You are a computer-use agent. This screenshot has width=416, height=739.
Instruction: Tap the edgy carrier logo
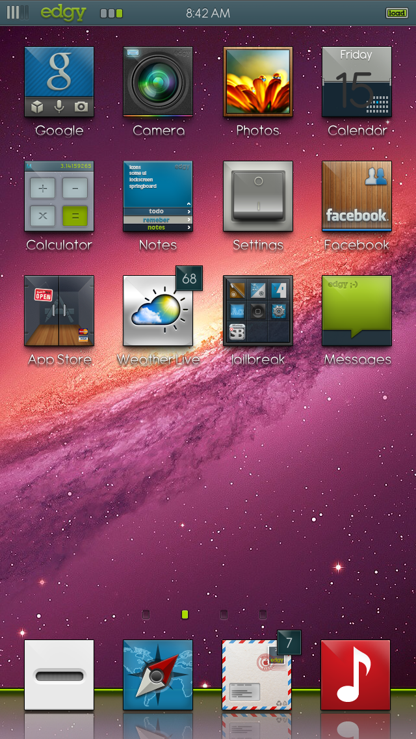(63, 13)
